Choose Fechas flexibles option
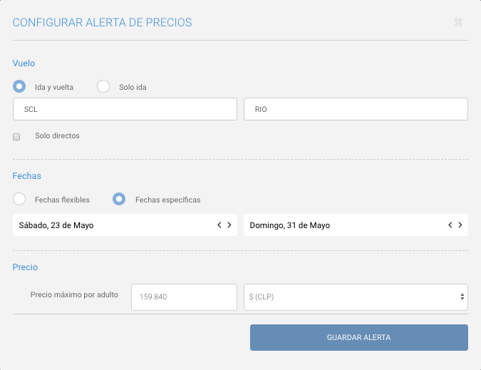The width and height of the screenshot is (481, 370). click(x=19, y=199)
